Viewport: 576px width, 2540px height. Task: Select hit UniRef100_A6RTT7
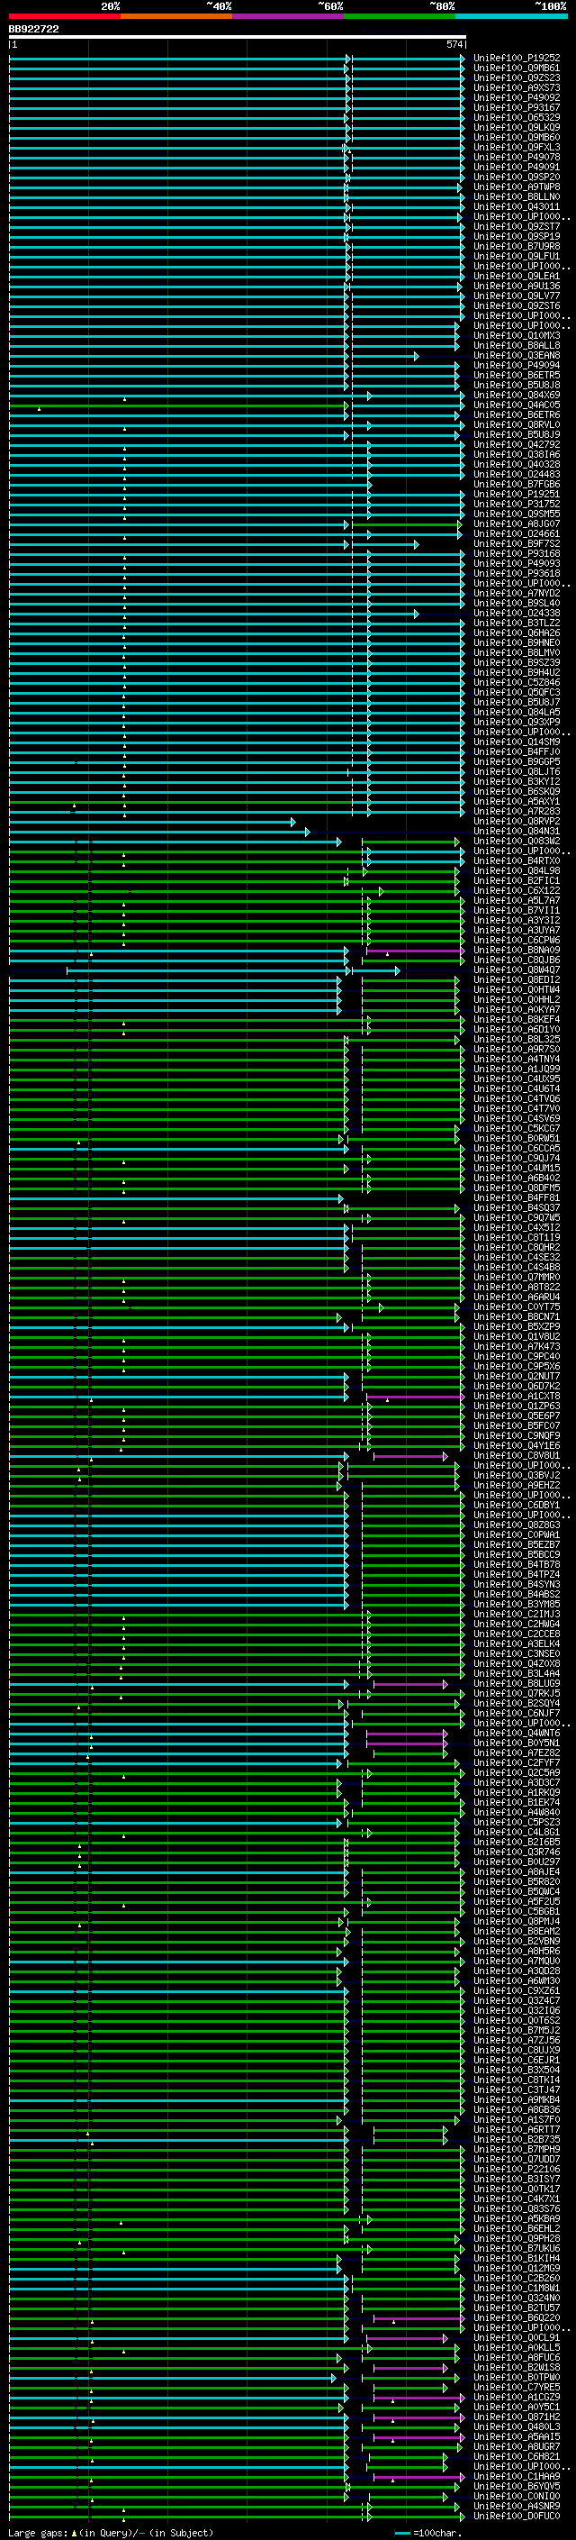(517, 2130)
